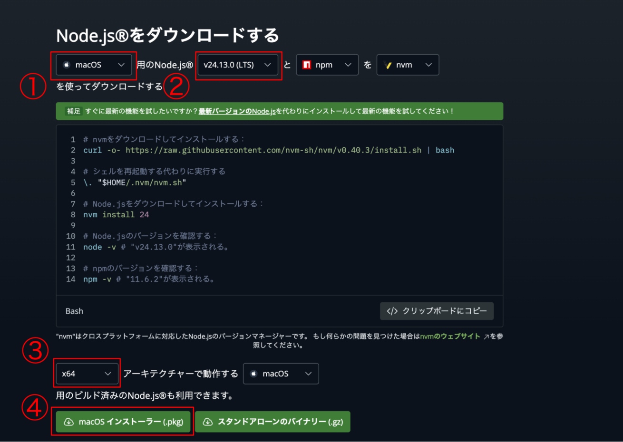623x442 pixels.
Task: Click the Apple logo in the bottom macOS selector
Action: click(253, 374)
